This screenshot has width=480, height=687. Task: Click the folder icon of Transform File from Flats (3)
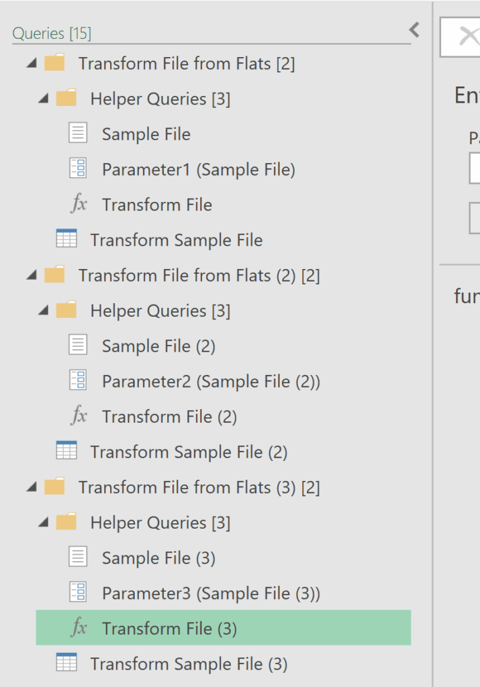click(54, 486)
